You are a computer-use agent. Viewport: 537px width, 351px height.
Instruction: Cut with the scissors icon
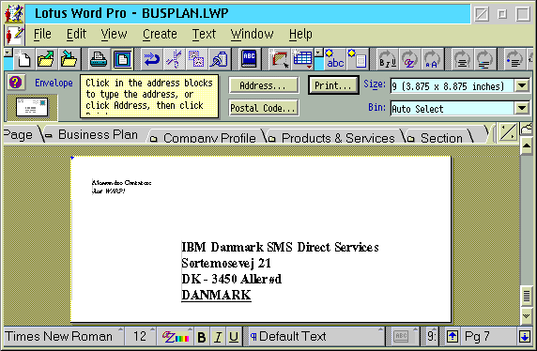[x=175, y=59]
